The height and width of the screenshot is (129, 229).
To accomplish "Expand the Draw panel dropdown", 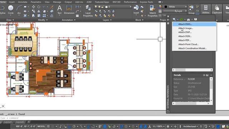I will 10,20.
